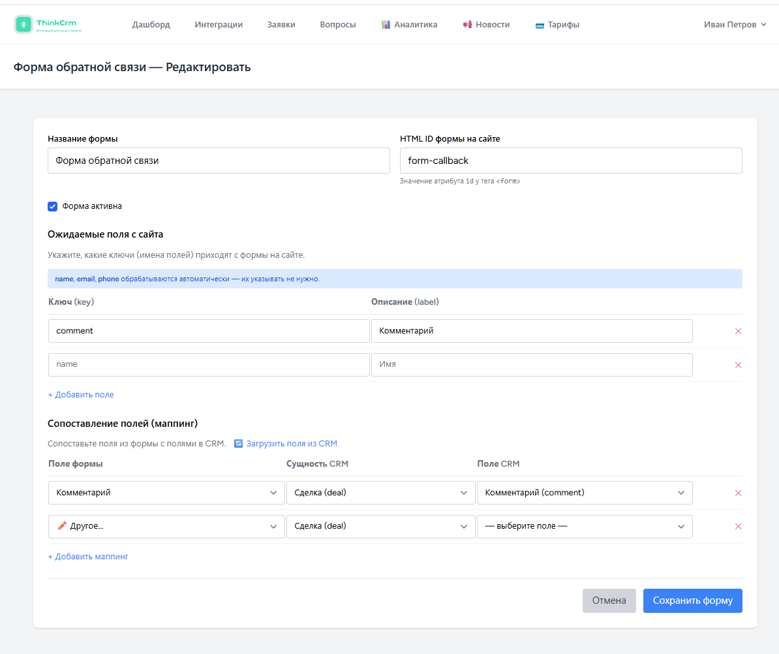Open the — выберите поле — dropdown
The image size is (779, 654).
[585, 526]
